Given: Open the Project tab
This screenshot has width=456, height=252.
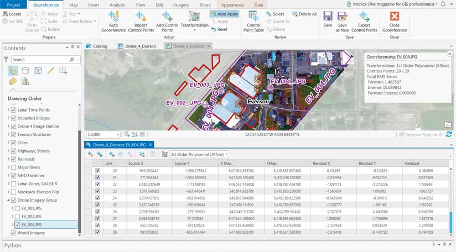Looking at the screenshot, I should pyautogui.click(x=13, y=4).
